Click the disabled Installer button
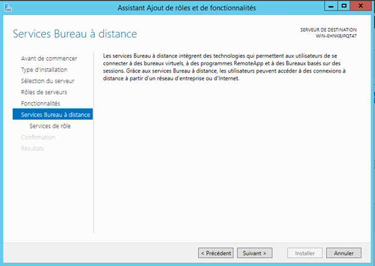Screen dimensions: 375x266 [x=305, y=253]
